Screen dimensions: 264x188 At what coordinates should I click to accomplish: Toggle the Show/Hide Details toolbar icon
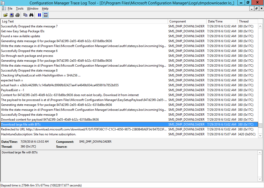(x=45, y=15)
